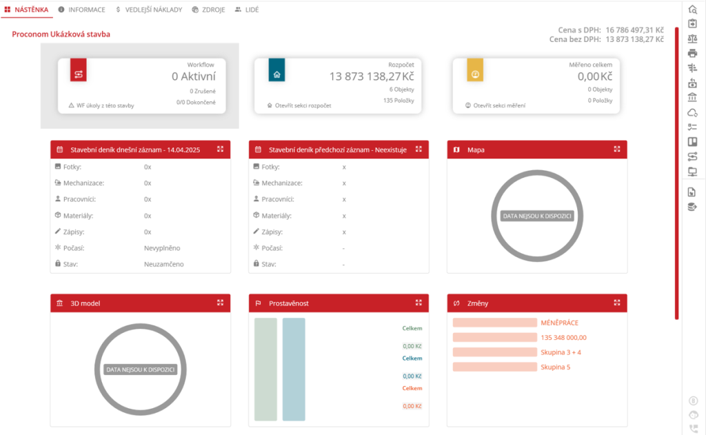Open the checklist icon in right sidebar
The height and width of the screenshot is (435, 706).
click(x=693, y=127)
